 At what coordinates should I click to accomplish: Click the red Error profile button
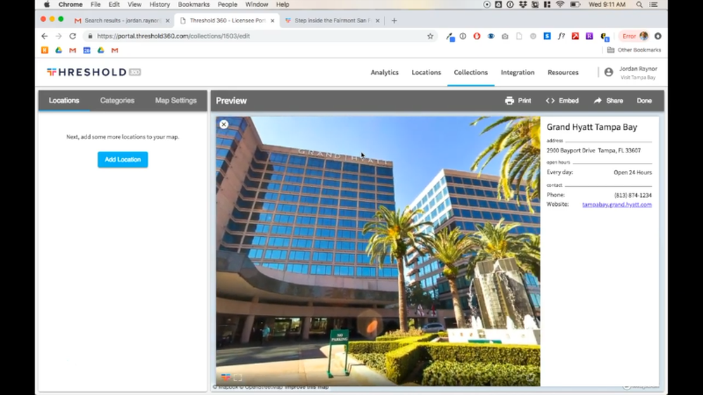[634, 36]
